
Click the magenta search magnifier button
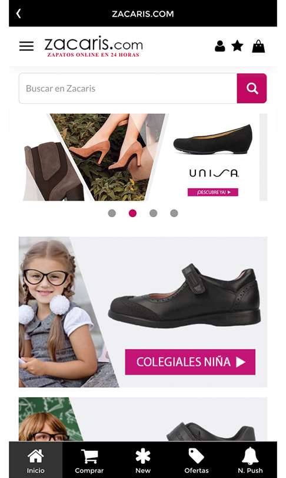(252, 89)
